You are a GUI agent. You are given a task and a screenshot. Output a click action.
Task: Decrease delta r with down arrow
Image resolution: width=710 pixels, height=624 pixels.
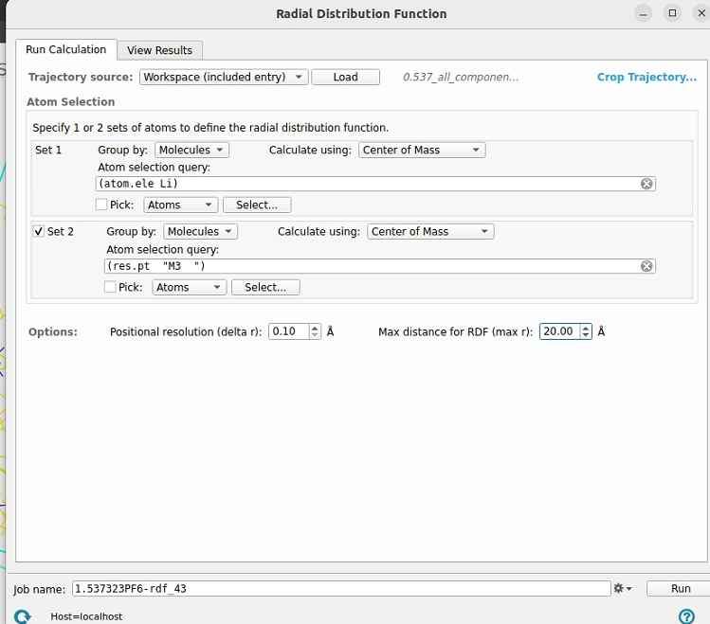tap(315, 335)
